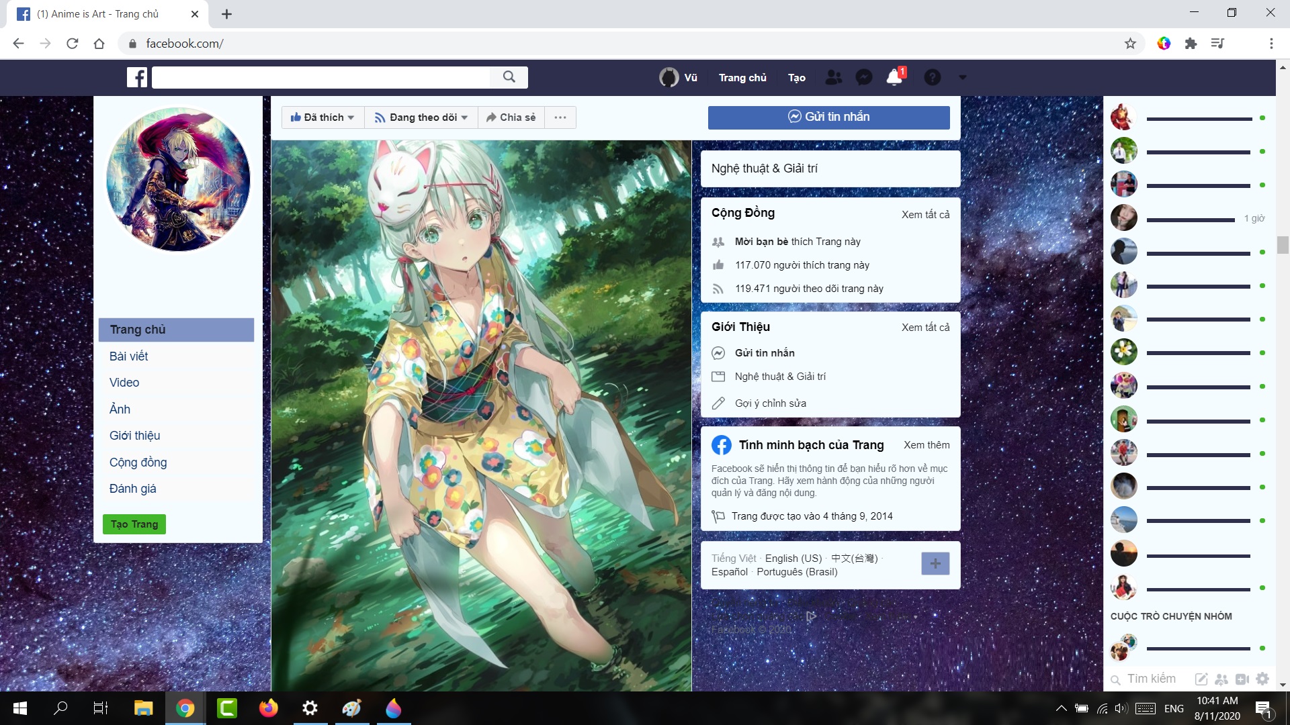This screenshot has width=1290, height=725.
Task: Open Giới thiệu tab in sidebar
Action: (x=135, y=436)
